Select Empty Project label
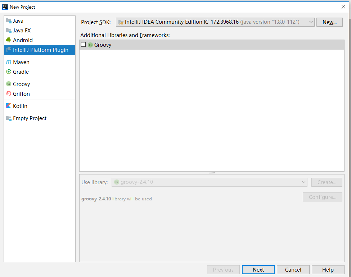 tap(30, 118)
